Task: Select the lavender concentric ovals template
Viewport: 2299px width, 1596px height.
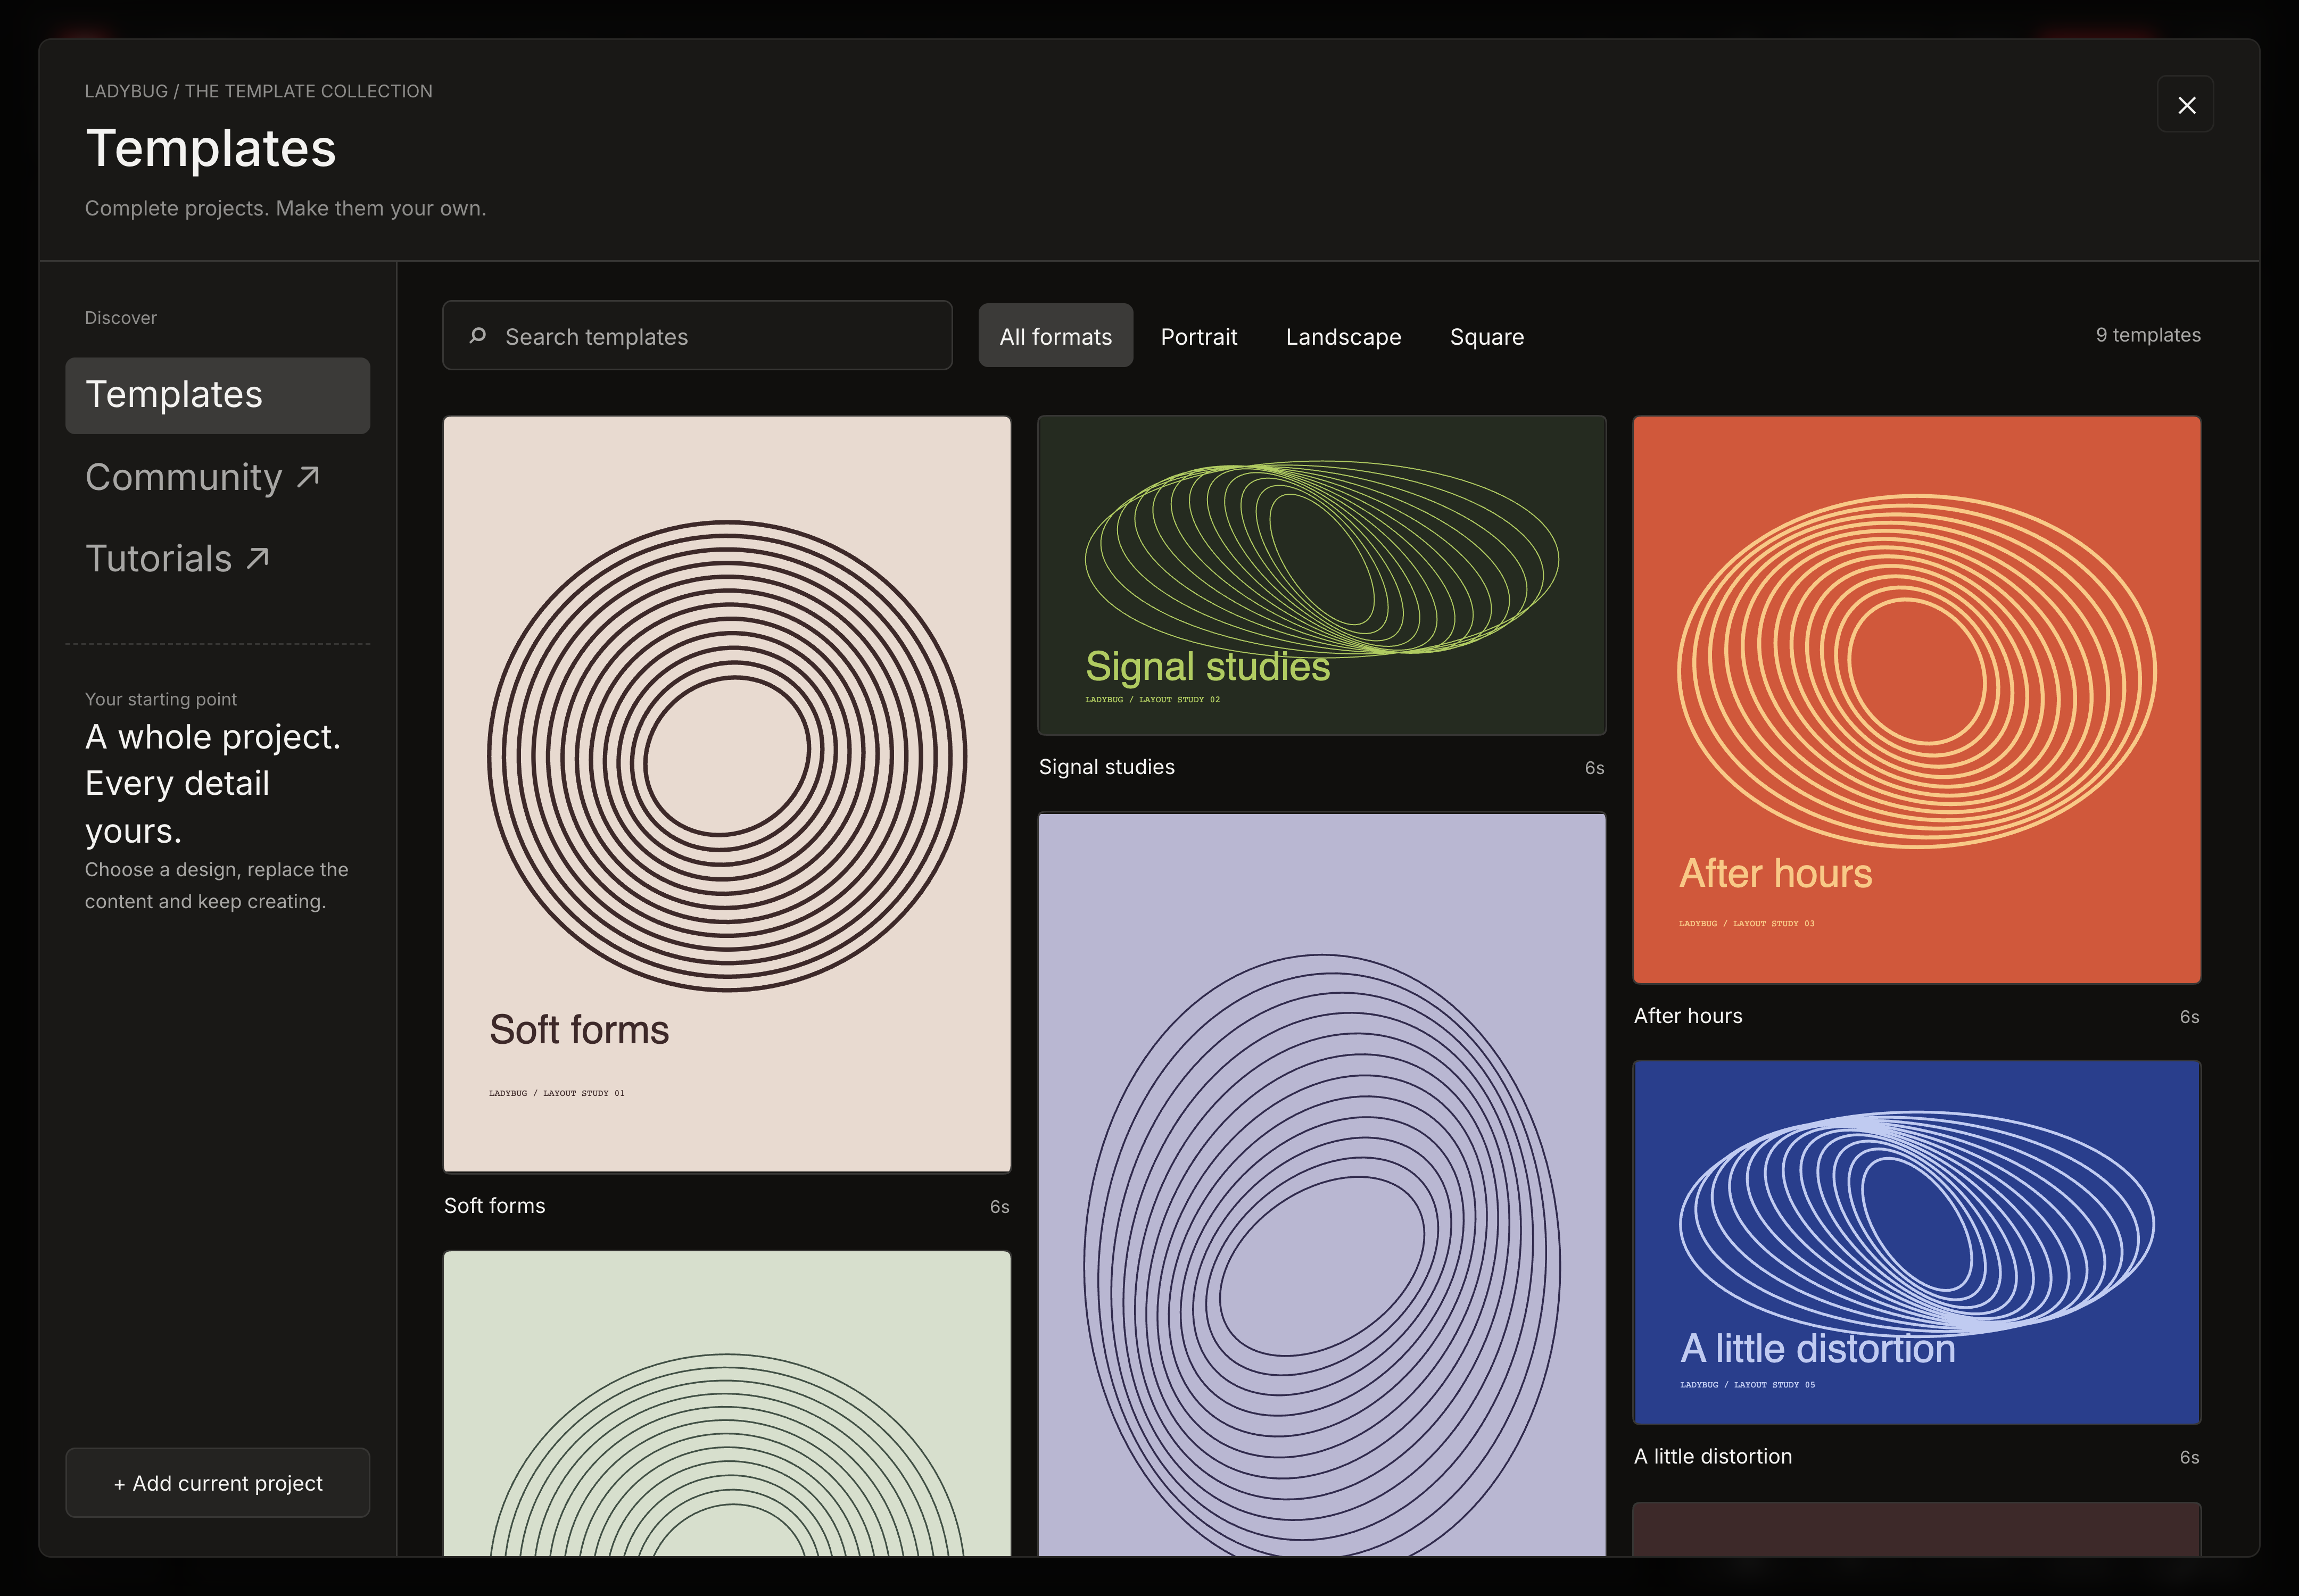Action: pos(1321,1184)
